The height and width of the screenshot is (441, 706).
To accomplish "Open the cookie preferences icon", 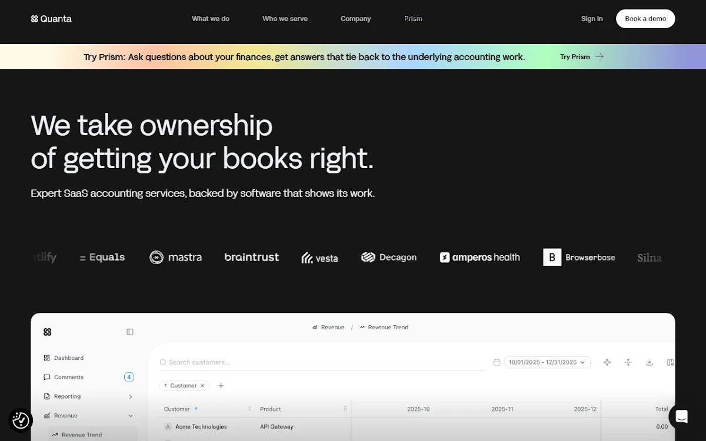I will coord(21,420).
